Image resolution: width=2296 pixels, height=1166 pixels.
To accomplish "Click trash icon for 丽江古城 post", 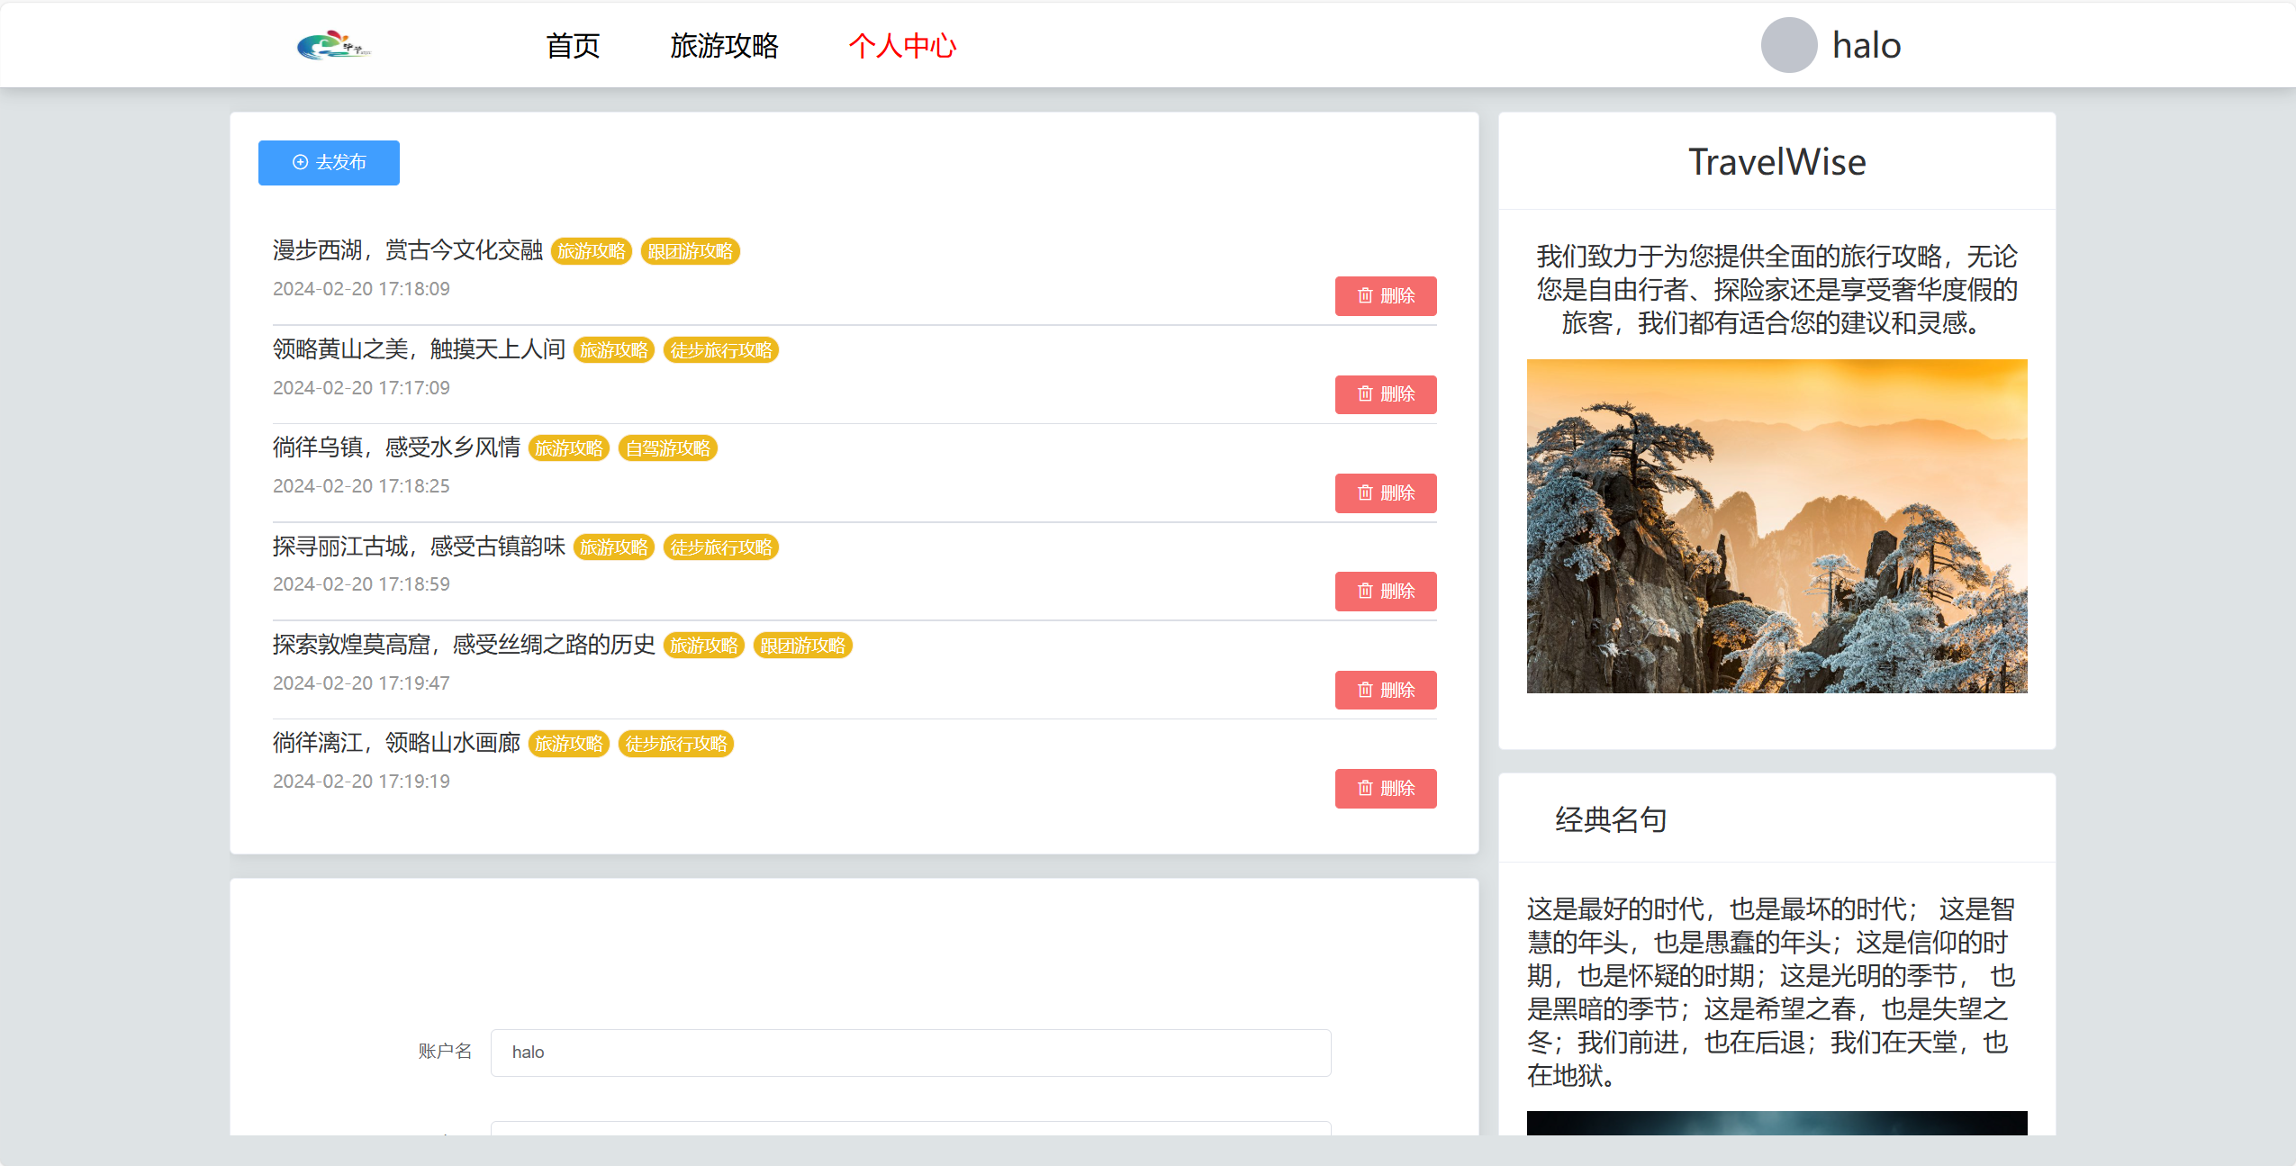I will (x=1365, y=592).
